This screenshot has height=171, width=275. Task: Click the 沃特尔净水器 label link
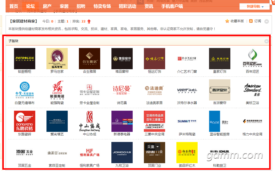coord(187,103)
